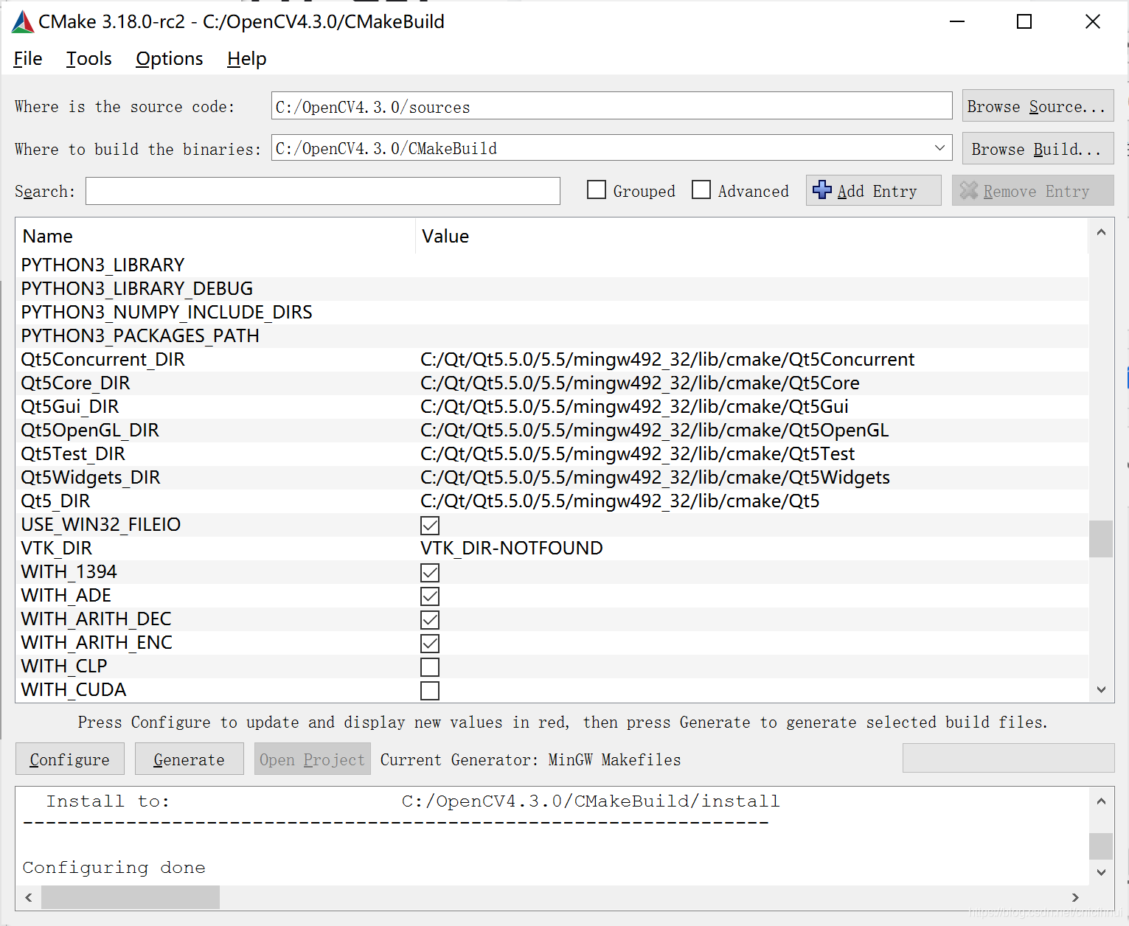The image size is (1129, 926).
Task: Click the Qt5_DIR path value
Action: pos(620,501)
